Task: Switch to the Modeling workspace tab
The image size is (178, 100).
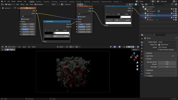Action: click(x=39, y=2)
